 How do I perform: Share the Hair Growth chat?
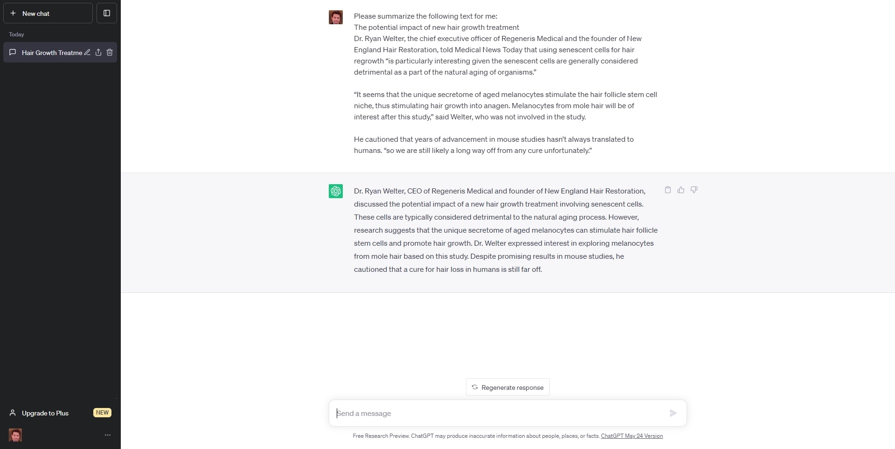pyautogui.click(x=98, y=52)
